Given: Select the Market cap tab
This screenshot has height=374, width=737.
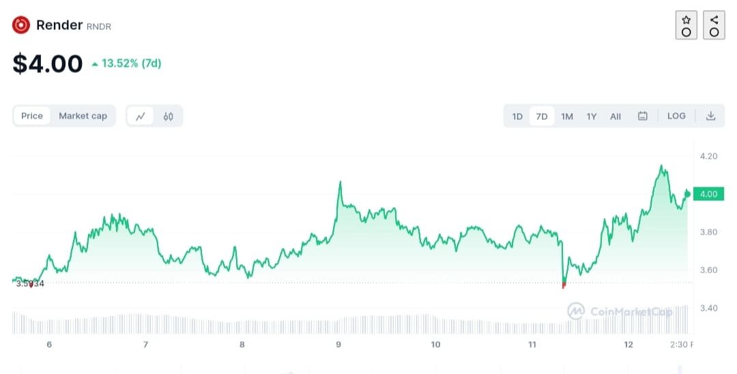Looking at the screenshot, I should (83, 116).
